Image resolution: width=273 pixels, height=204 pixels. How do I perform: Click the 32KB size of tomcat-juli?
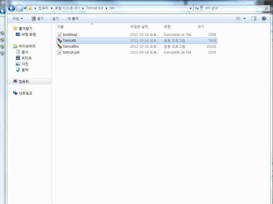click(x=212, y=52)
